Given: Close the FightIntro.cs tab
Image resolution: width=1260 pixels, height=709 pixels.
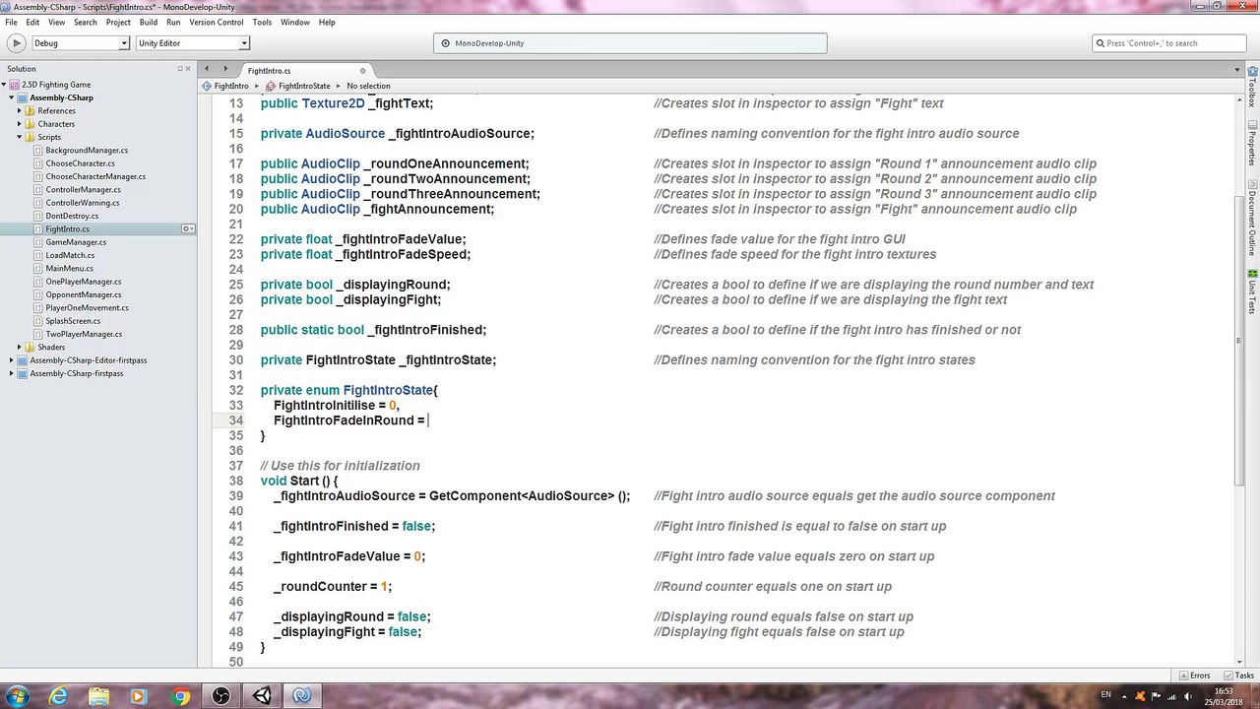Looking at the screenshot, I should pos(362,71).
